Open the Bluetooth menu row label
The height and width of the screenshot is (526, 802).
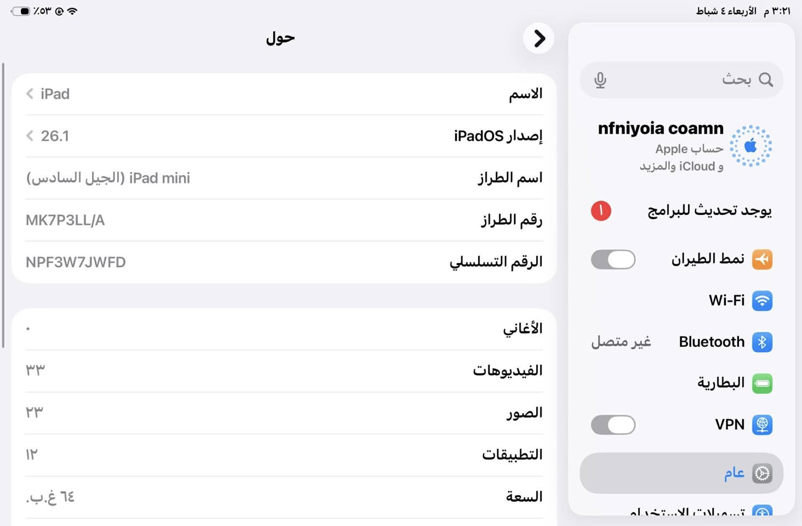712,342
